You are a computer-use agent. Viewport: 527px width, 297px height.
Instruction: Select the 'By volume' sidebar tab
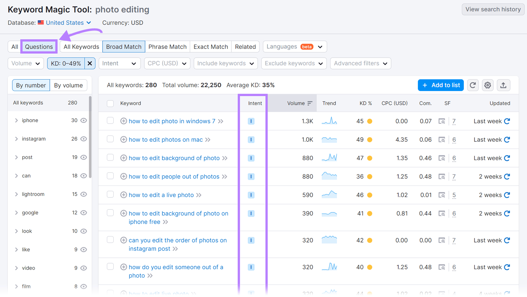click(x=68, y=85)
